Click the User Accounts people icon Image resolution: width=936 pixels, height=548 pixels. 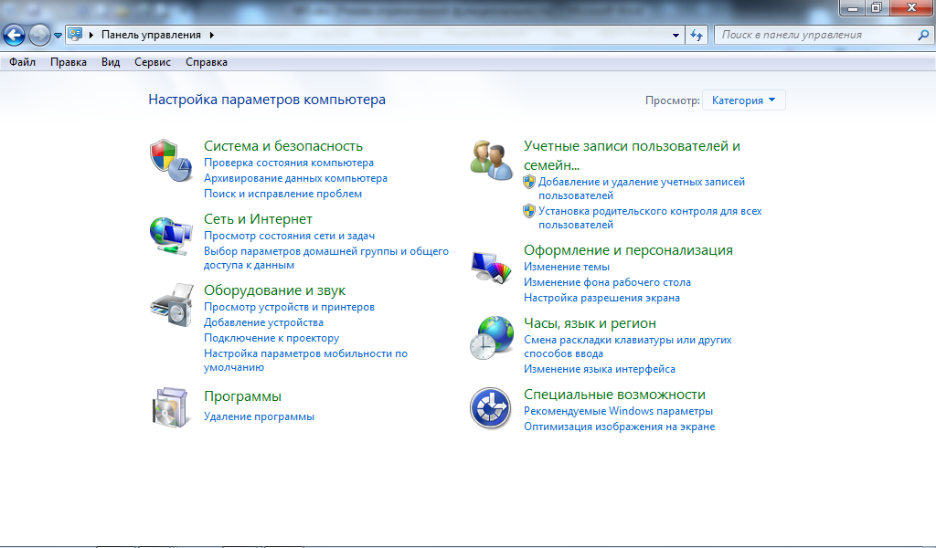coord(491,160)
